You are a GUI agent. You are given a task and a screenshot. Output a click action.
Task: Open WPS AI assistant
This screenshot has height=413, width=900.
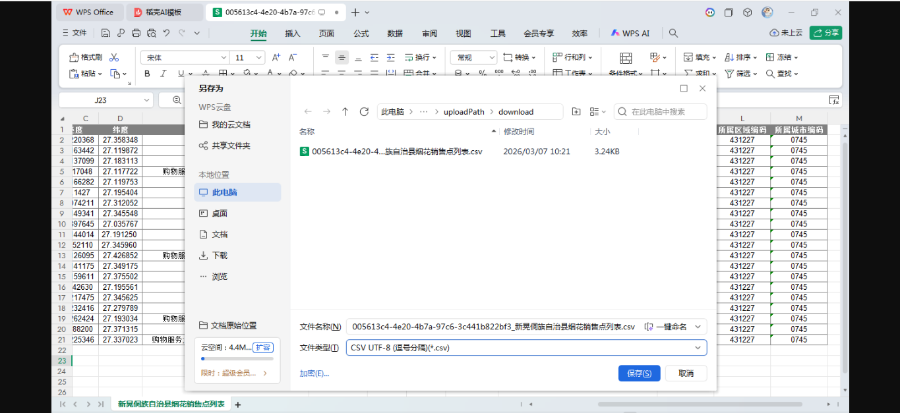pyautogui.click(x=630, y=33)
